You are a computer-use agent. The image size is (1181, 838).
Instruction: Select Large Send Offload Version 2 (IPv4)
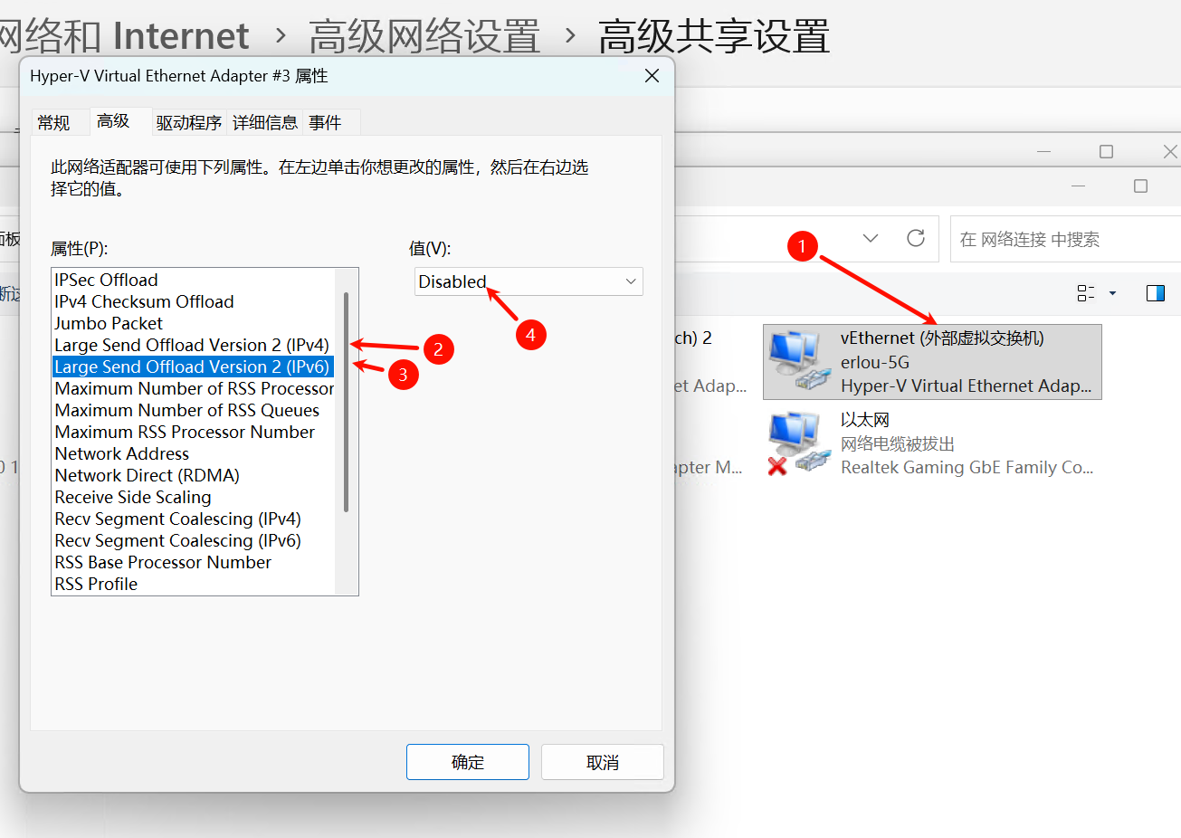[x=192, y=345]
